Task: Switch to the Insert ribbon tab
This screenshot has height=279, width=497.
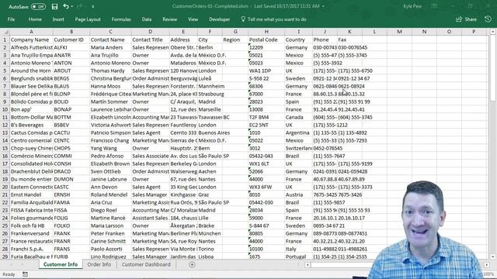Action: (58, 19)
